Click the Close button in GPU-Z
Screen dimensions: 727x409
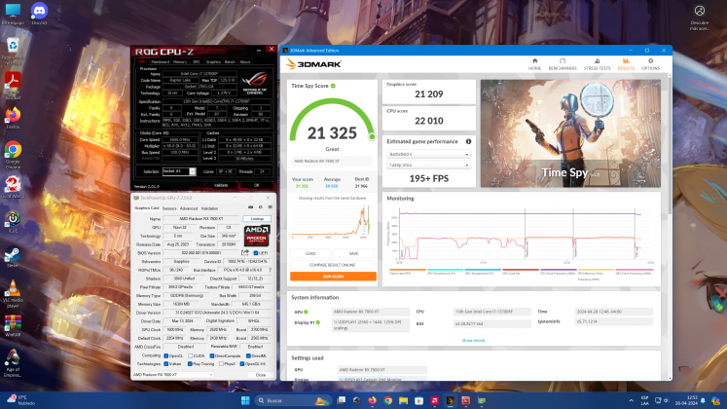point(261,375)
